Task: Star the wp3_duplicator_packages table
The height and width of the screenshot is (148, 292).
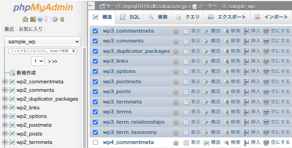Action: (x=176, y=51)
